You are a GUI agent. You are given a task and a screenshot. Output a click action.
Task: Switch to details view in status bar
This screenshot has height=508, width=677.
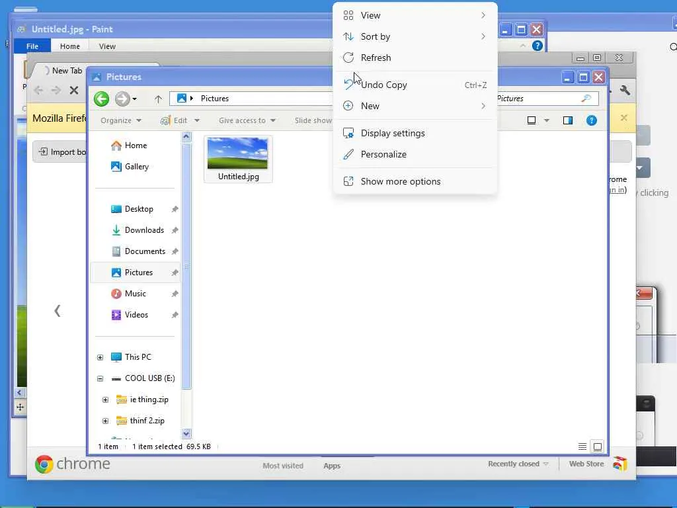[x=582, y=446]
